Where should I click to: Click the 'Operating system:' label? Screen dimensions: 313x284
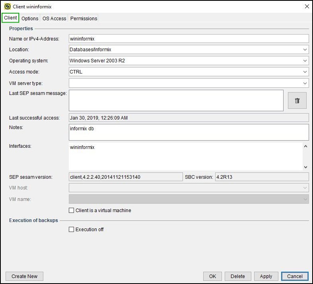coord(29,61)
